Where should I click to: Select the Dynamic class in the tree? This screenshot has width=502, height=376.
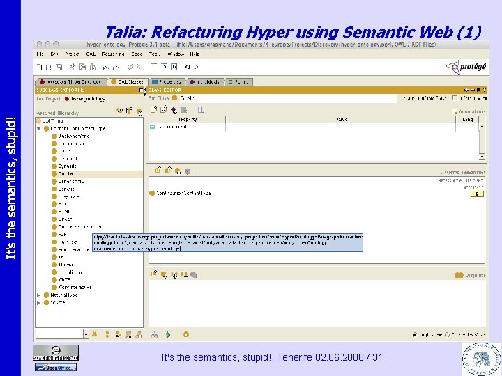(64, 166)
